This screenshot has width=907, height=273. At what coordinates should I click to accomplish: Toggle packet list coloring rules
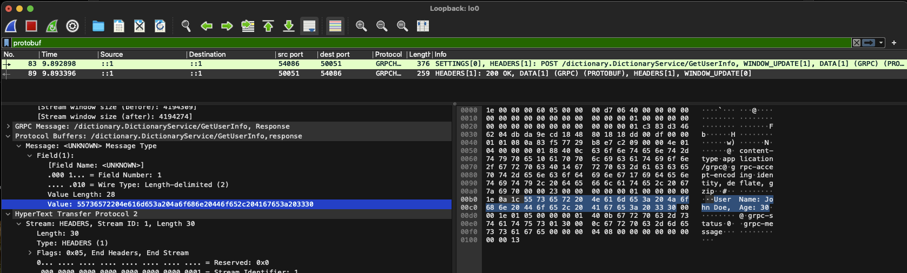pos(335,26)
